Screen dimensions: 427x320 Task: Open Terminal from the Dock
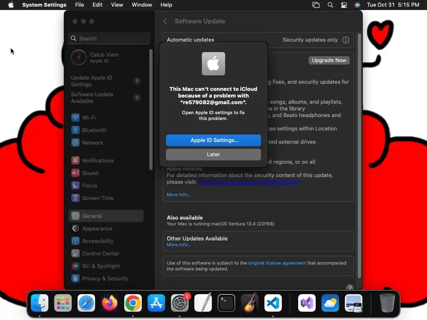(226, 303)
